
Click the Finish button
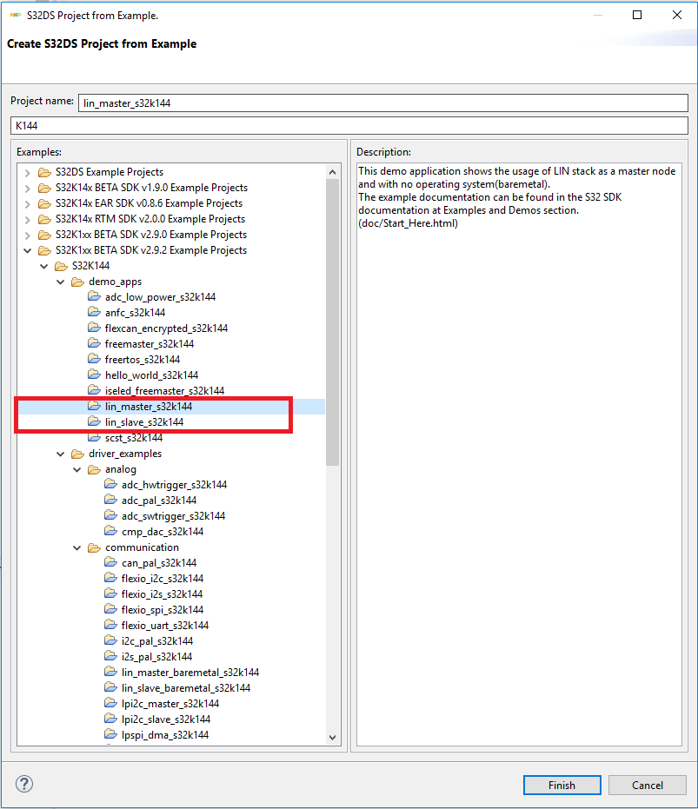562,785
